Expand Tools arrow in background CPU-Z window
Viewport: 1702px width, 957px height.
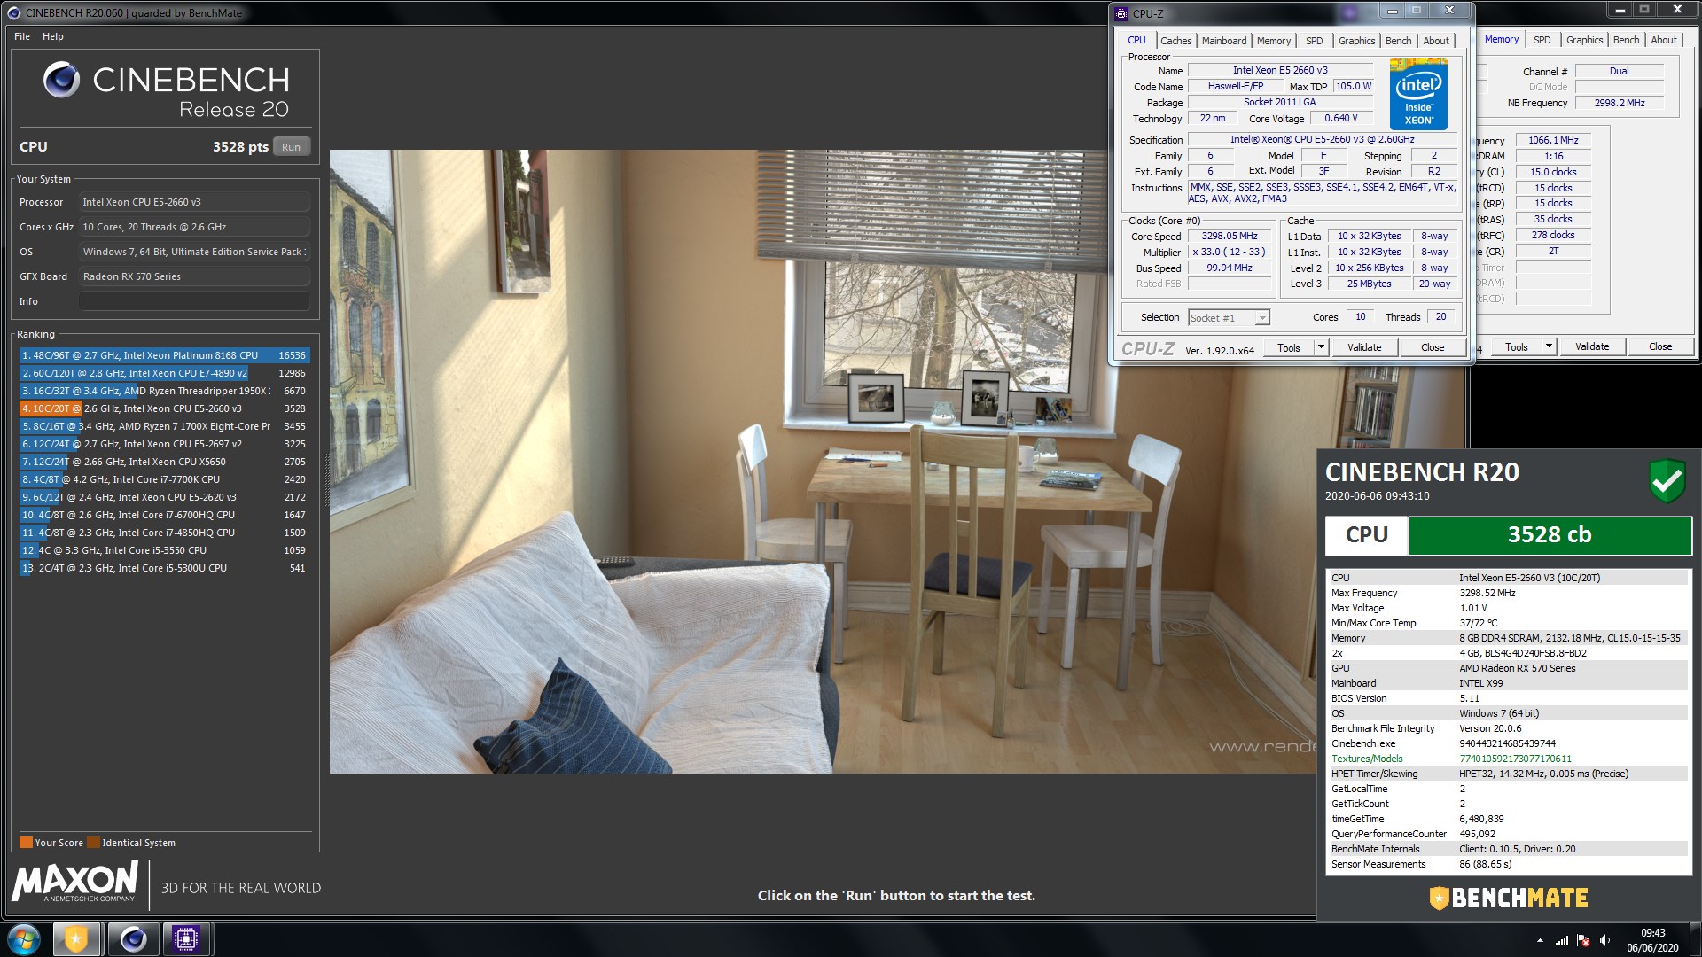click(x=1549, y=347)
